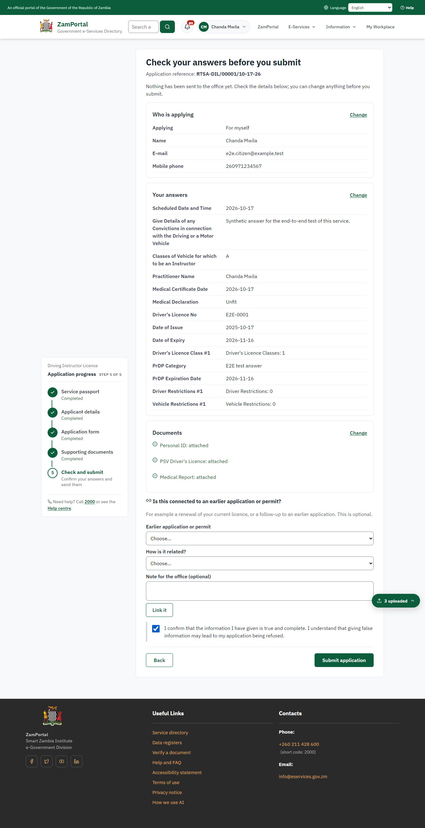Open Data registers footer link
The image size is (425, 828).
point(167,742)
